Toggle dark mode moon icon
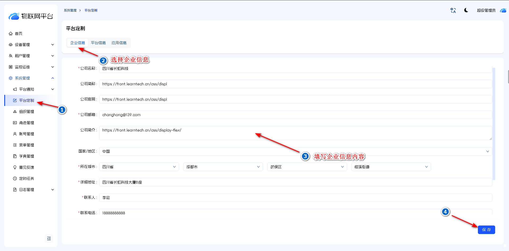Image resolution: width=509 pixels, height=251 pixels. coord(466,10)
